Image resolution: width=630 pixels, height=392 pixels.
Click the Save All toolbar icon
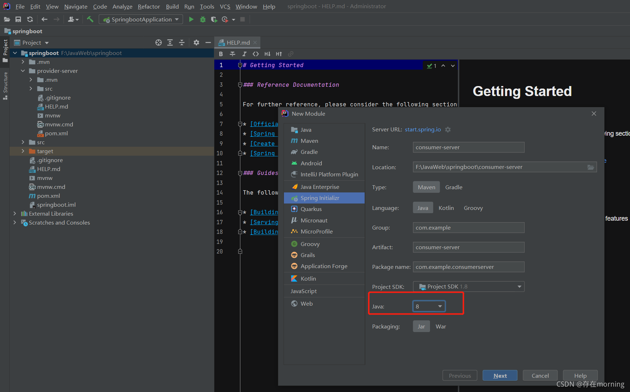18,19
